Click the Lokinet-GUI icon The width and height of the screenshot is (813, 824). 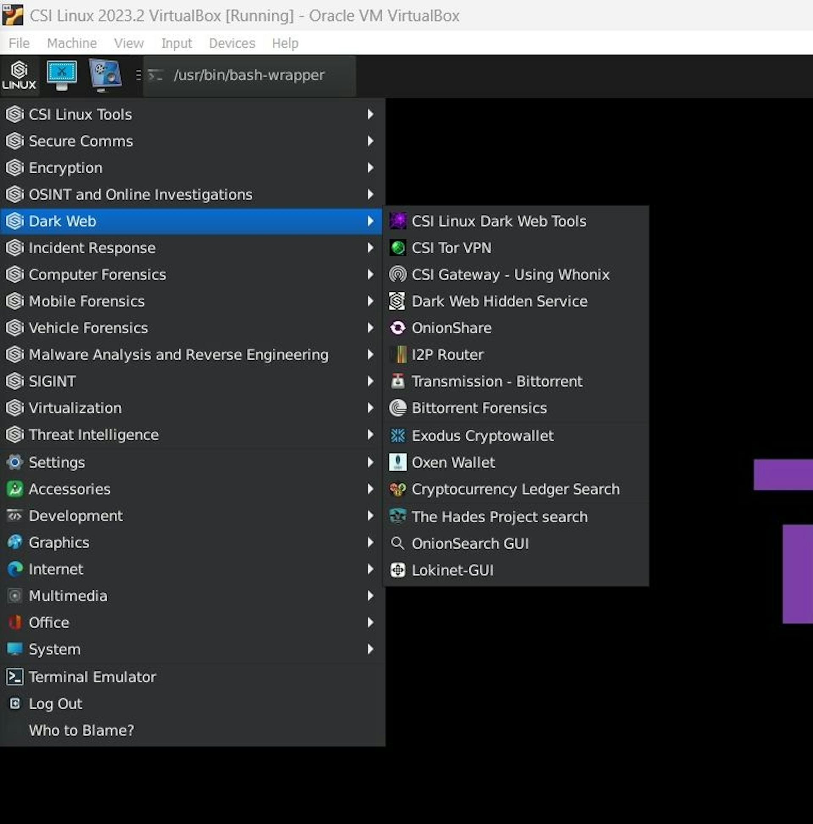(397, 570)
